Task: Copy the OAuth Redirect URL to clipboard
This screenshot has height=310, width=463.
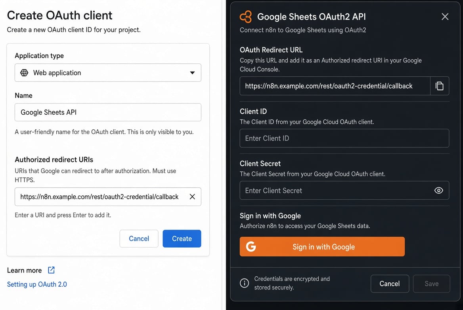Action: [439, 86]
